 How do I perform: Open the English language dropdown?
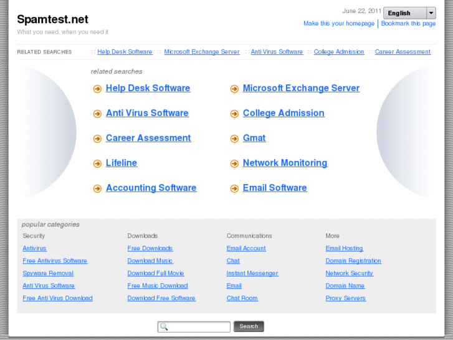tap(409, 13)
